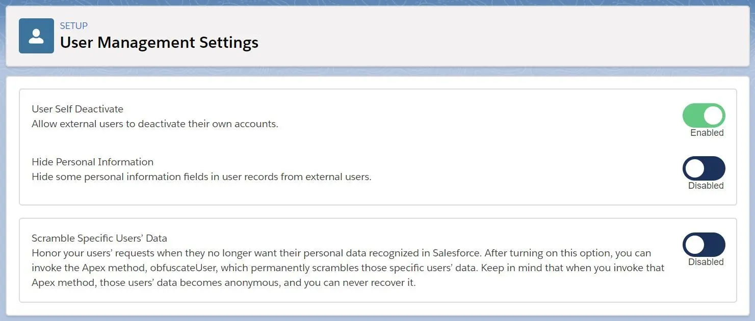755x321 pixels.
Task: Click the external users deactivate description
Action: (155, 124)
